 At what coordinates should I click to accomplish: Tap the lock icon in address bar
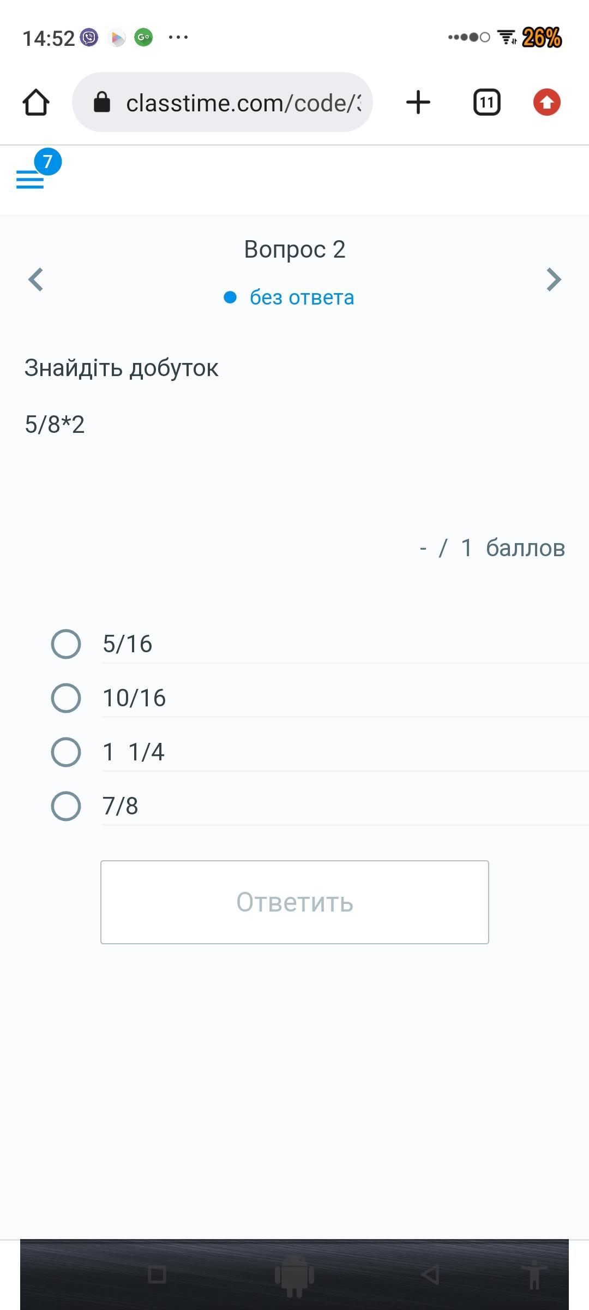point(102,102)
